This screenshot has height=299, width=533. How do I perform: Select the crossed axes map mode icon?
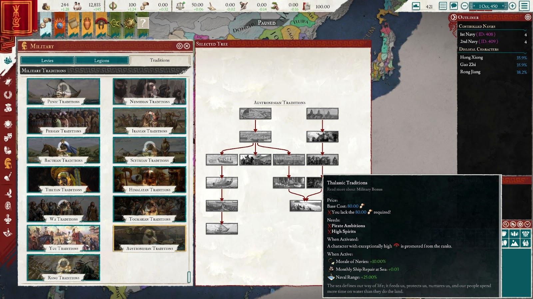tap(526, 234)
